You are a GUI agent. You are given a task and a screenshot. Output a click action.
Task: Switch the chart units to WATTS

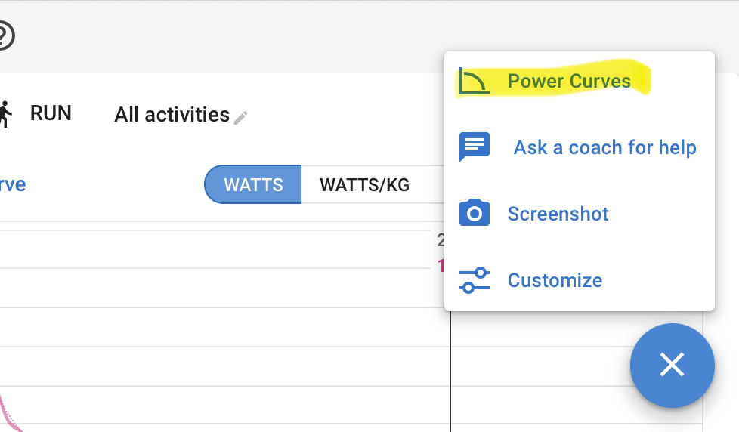click(x=253, y=184)
